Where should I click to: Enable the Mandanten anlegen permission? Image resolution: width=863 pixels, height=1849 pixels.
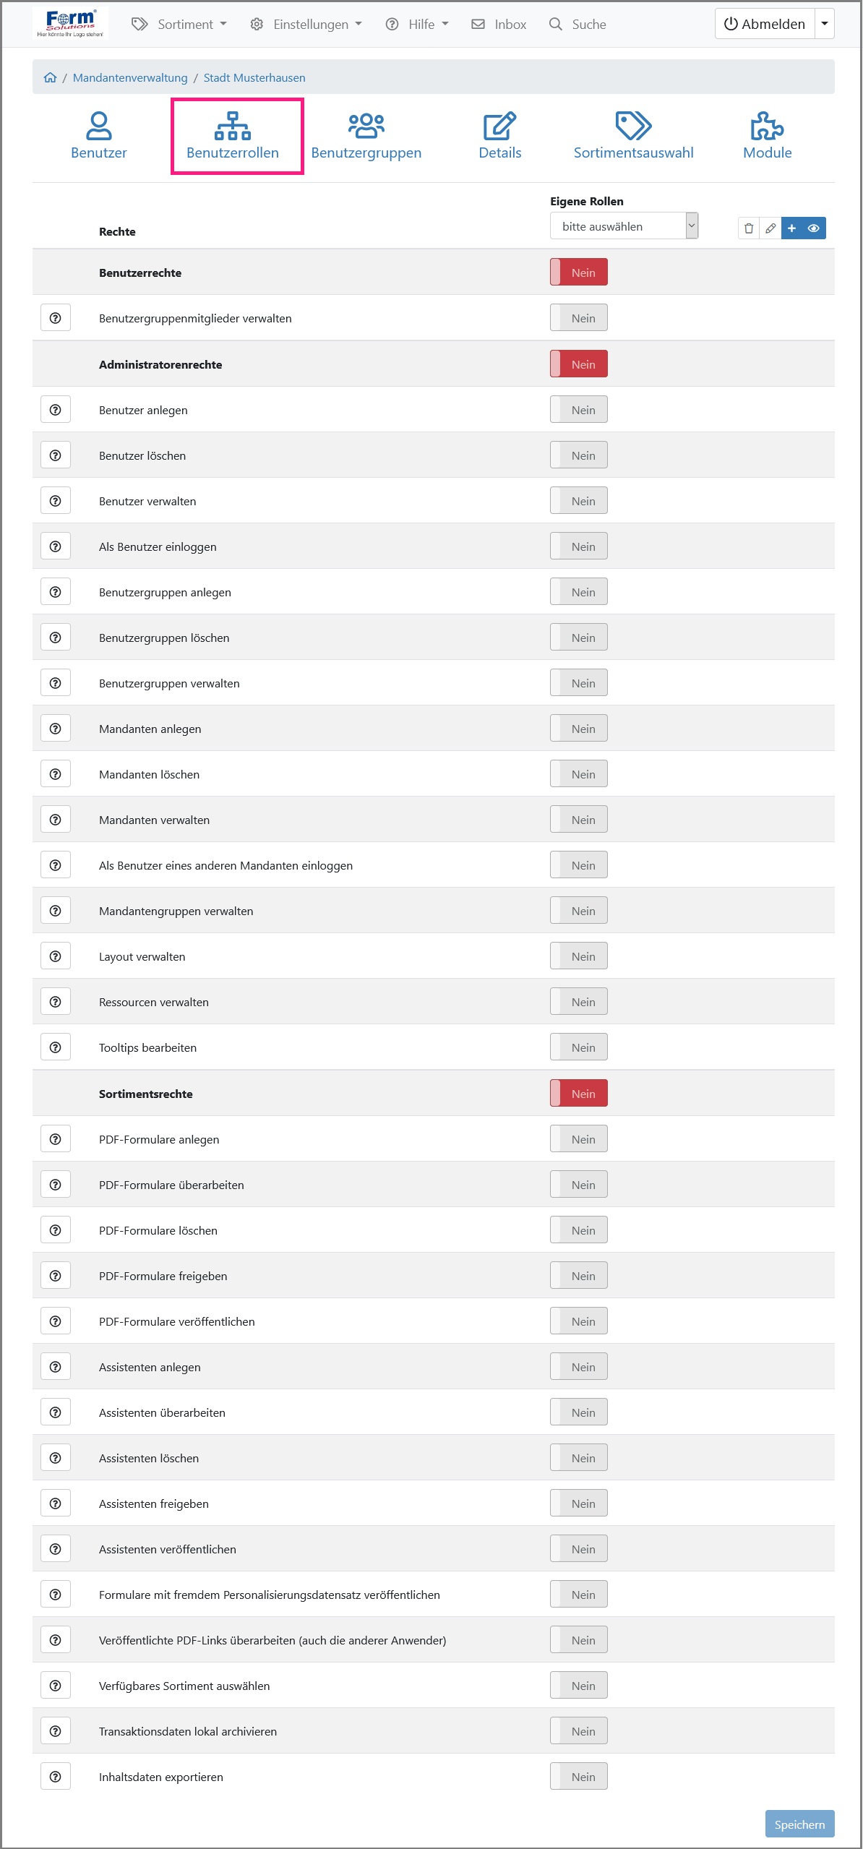tap(578, 729)
